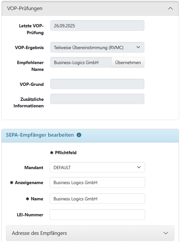Click the Übernehmen button
The height and width of the screenshot is (242, 180).
pos(128,62)
